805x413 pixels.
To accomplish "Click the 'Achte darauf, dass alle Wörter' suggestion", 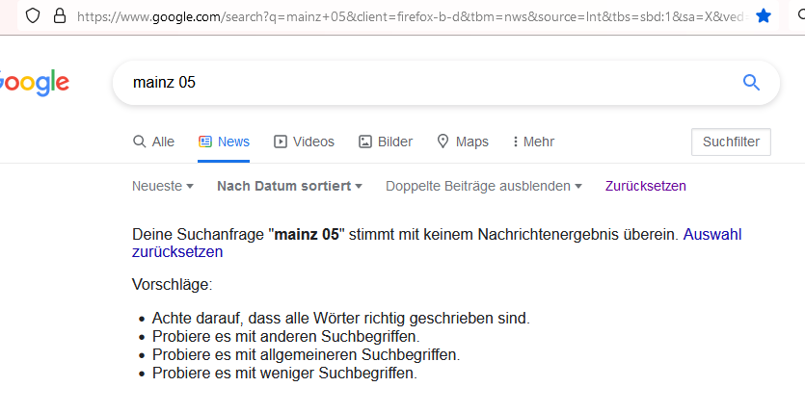I will (x=341, y=319).
